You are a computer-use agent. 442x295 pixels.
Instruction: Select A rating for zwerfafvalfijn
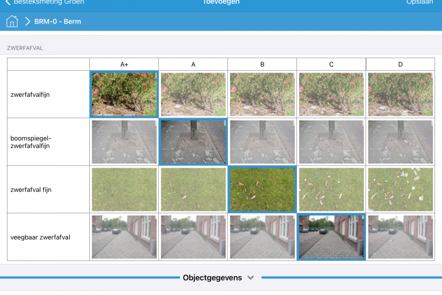pyautogui.click(x=193, y=94)
